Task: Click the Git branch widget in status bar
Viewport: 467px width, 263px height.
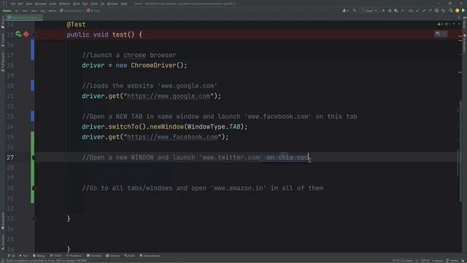Action: click(x=453, y=261)
